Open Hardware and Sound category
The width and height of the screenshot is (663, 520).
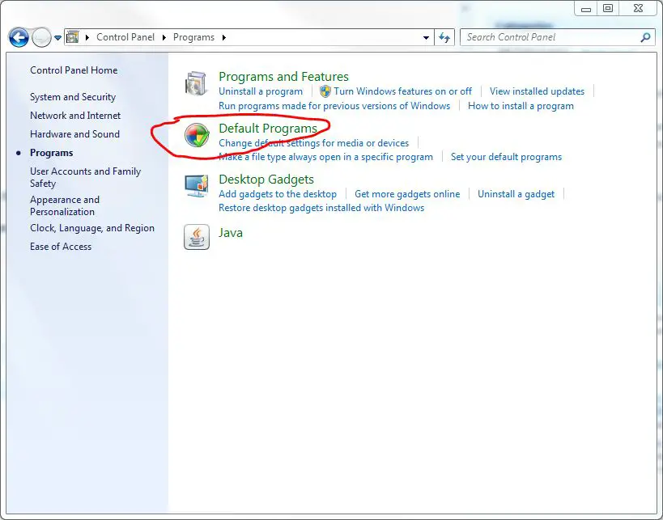tap(74, 134)
